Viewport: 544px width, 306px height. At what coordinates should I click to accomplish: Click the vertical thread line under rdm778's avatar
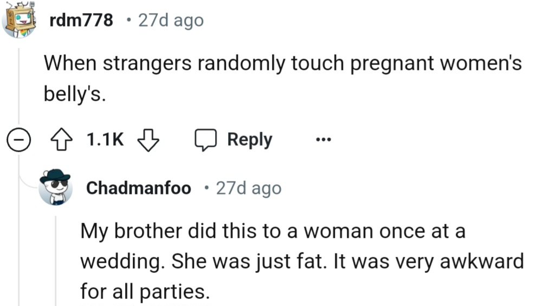[19, 87]
